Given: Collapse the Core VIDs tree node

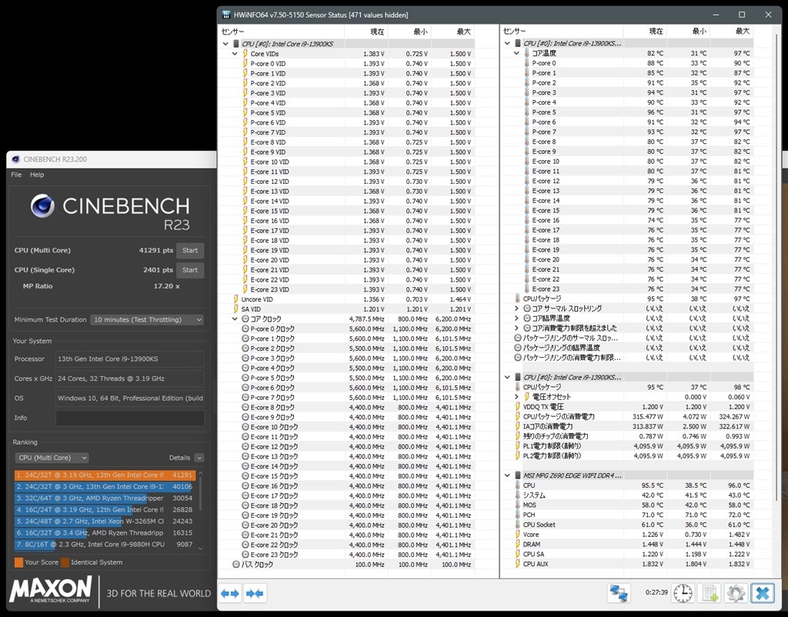Looking at the screenshot, I should [235, 54].
